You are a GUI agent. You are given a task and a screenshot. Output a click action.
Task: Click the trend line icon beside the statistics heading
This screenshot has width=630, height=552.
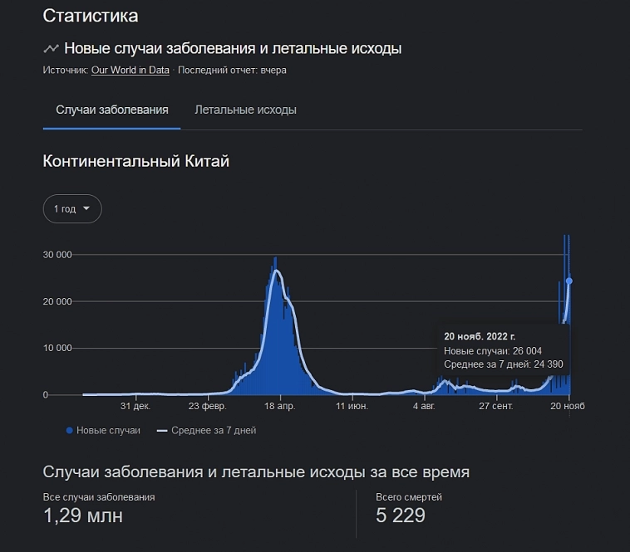pyautogui.click(x=51, y=48)
